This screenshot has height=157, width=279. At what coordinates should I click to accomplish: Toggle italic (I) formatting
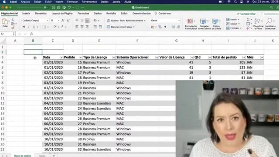[x=29, y=27]
